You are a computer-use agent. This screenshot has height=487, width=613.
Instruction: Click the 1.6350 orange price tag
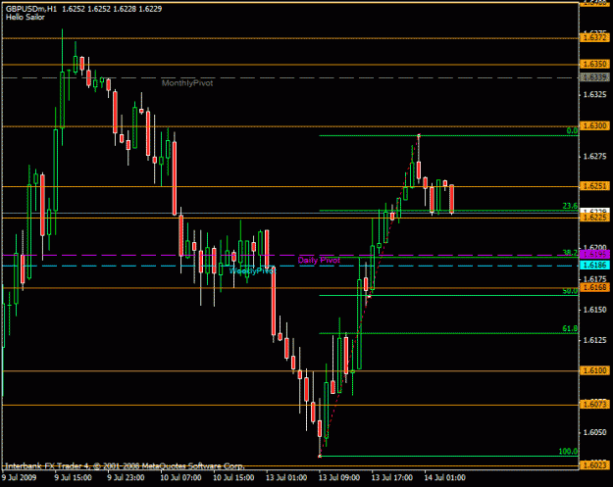click(594, 64)
